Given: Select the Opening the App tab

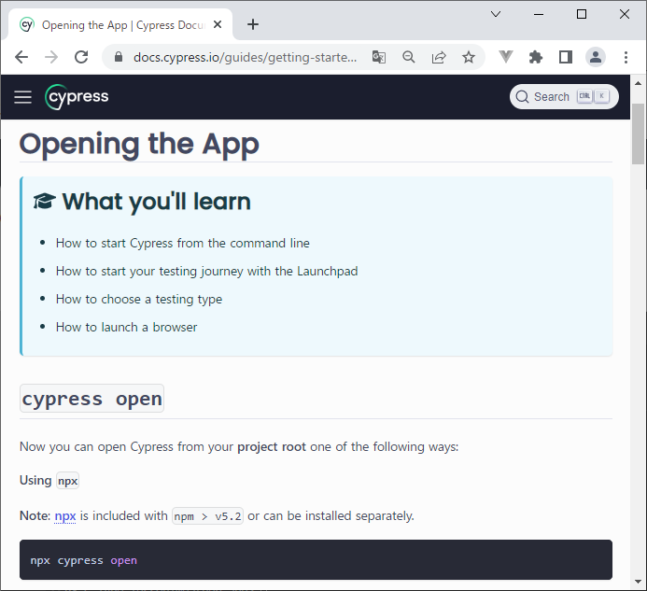Looking at the screenshot, I should [120, 25].
